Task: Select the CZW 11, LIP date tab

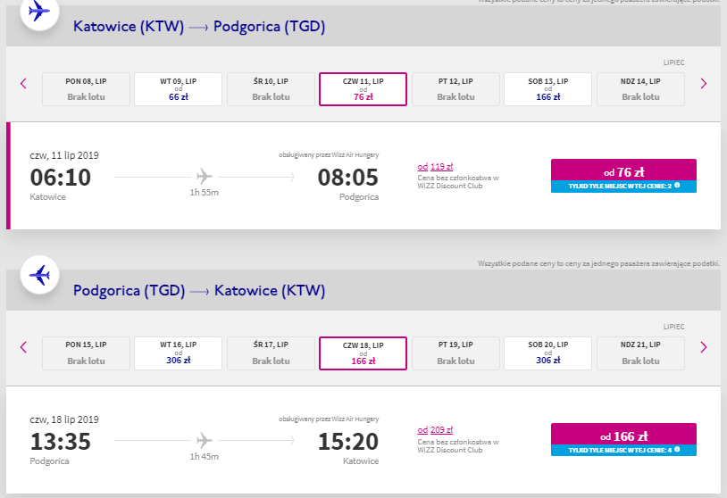Action: click(363, 89)
